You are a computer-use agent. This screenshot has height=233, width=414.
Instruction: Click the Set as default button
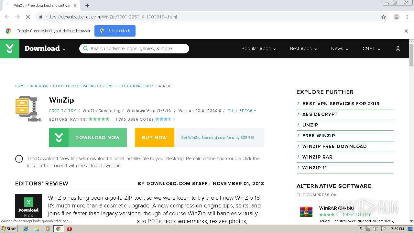[115, 31]
